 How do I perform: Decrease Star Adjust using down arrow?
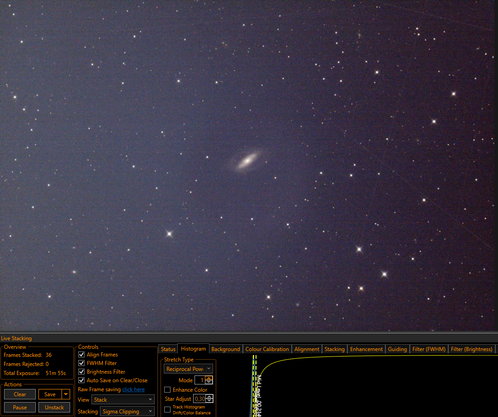pos(209,400)
